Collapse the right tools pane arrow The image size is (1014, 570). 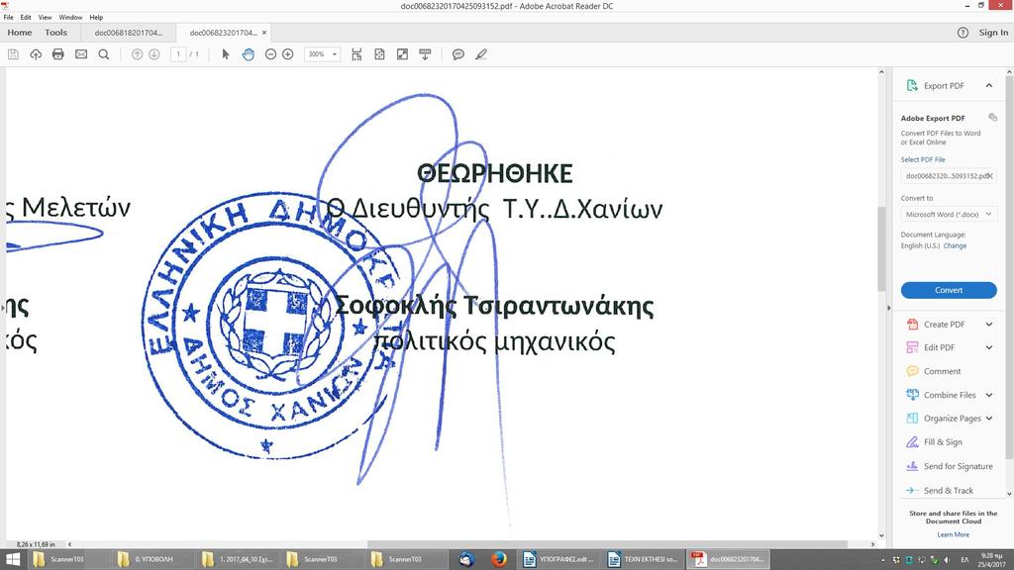888,308
